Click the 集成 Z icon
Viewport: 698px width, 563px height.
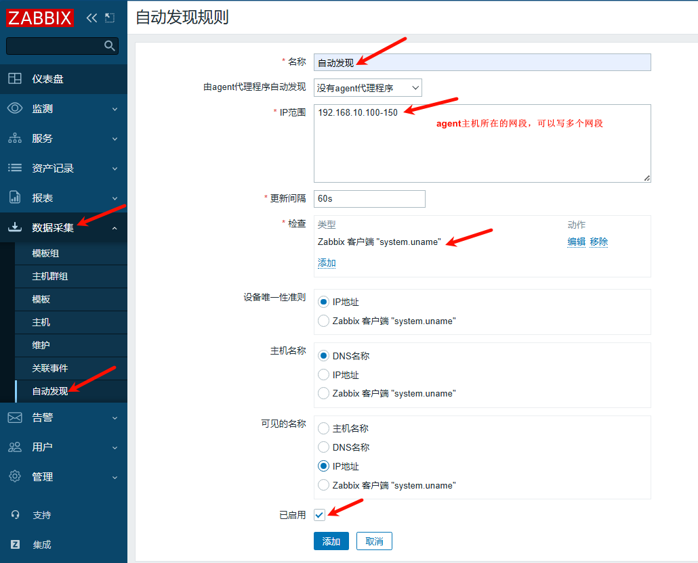tap(15, 544)
